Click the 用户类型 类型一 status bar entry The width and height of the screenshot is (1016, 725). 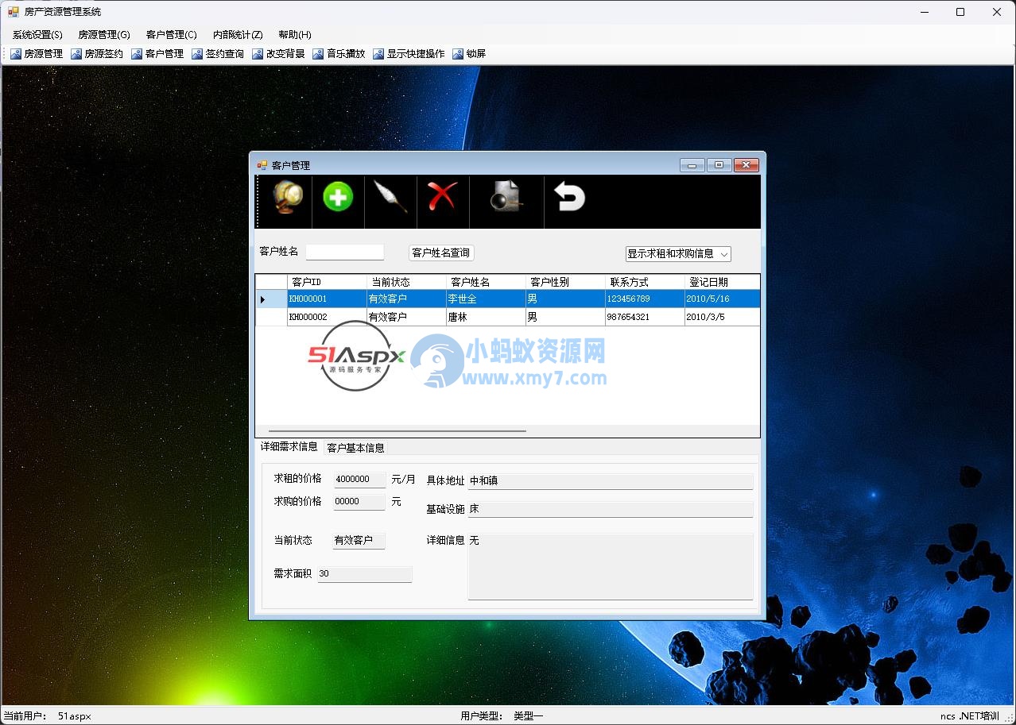click(x=502, y=716)
